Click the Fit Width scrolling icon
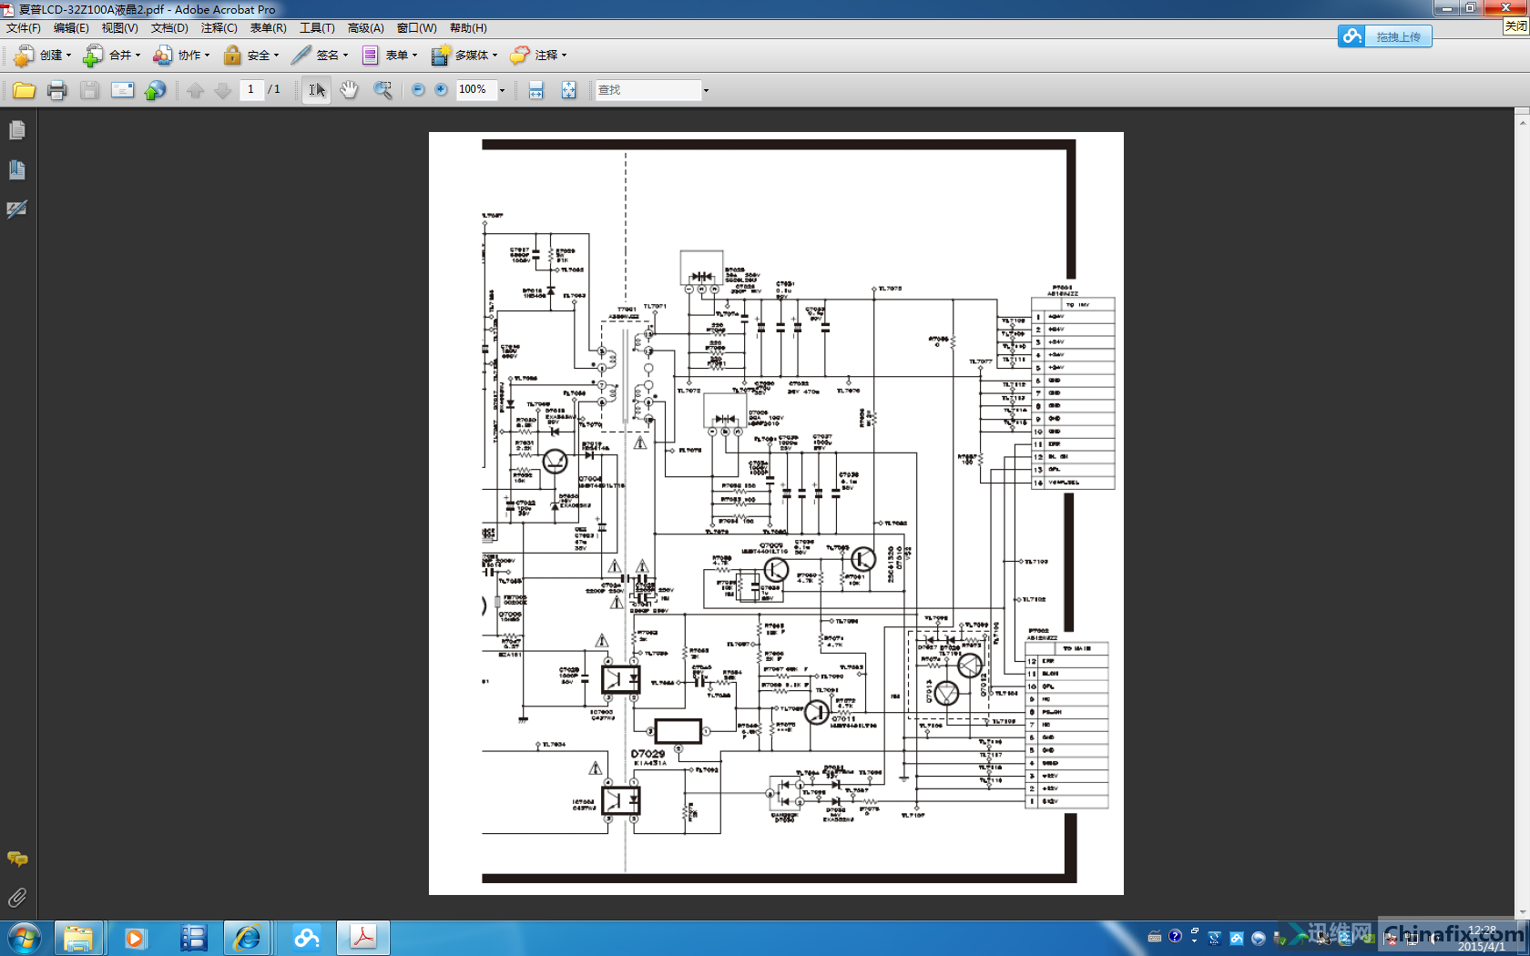This screenshot has width=1530, height=956. pyautogui.click(x=536, y=90)
